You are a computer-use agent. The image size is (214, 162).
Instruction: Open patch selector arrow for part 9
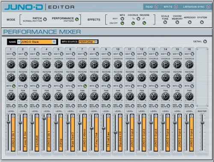coord(108,116)
